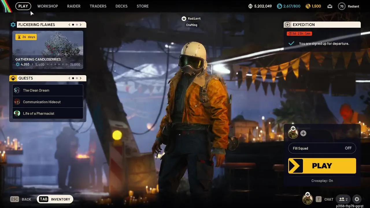
Task: Click the 15,000 goal value
Action: tap(75, 64)
